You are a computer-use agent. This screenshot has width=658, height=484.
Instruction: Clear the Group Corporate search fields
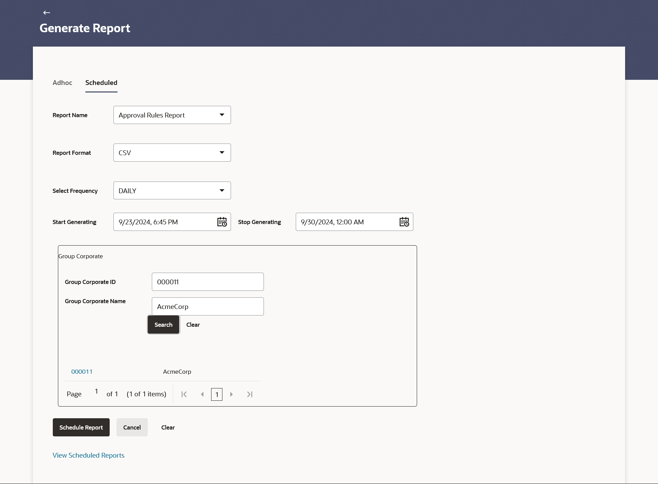(193, 325)
